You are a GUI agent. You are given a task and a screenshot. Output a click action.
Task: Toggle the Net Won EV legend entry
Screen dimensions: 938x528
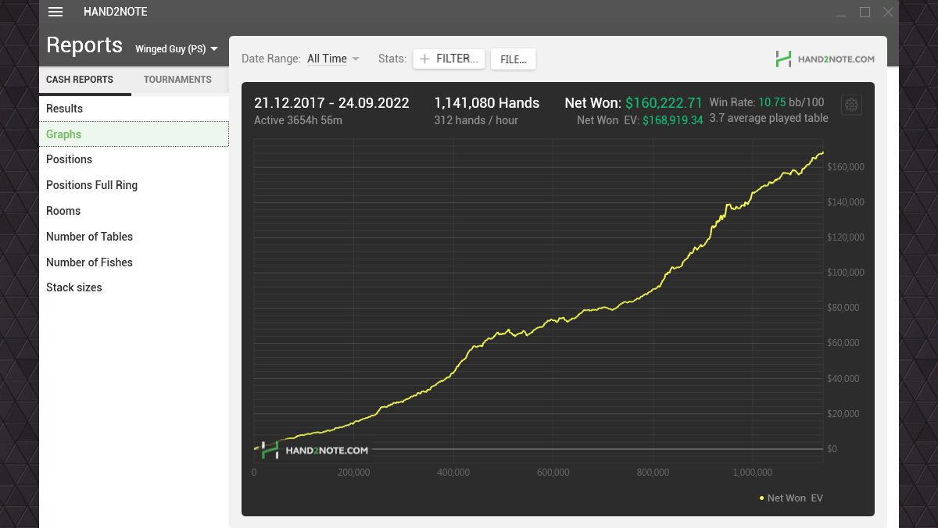[791, 498]
